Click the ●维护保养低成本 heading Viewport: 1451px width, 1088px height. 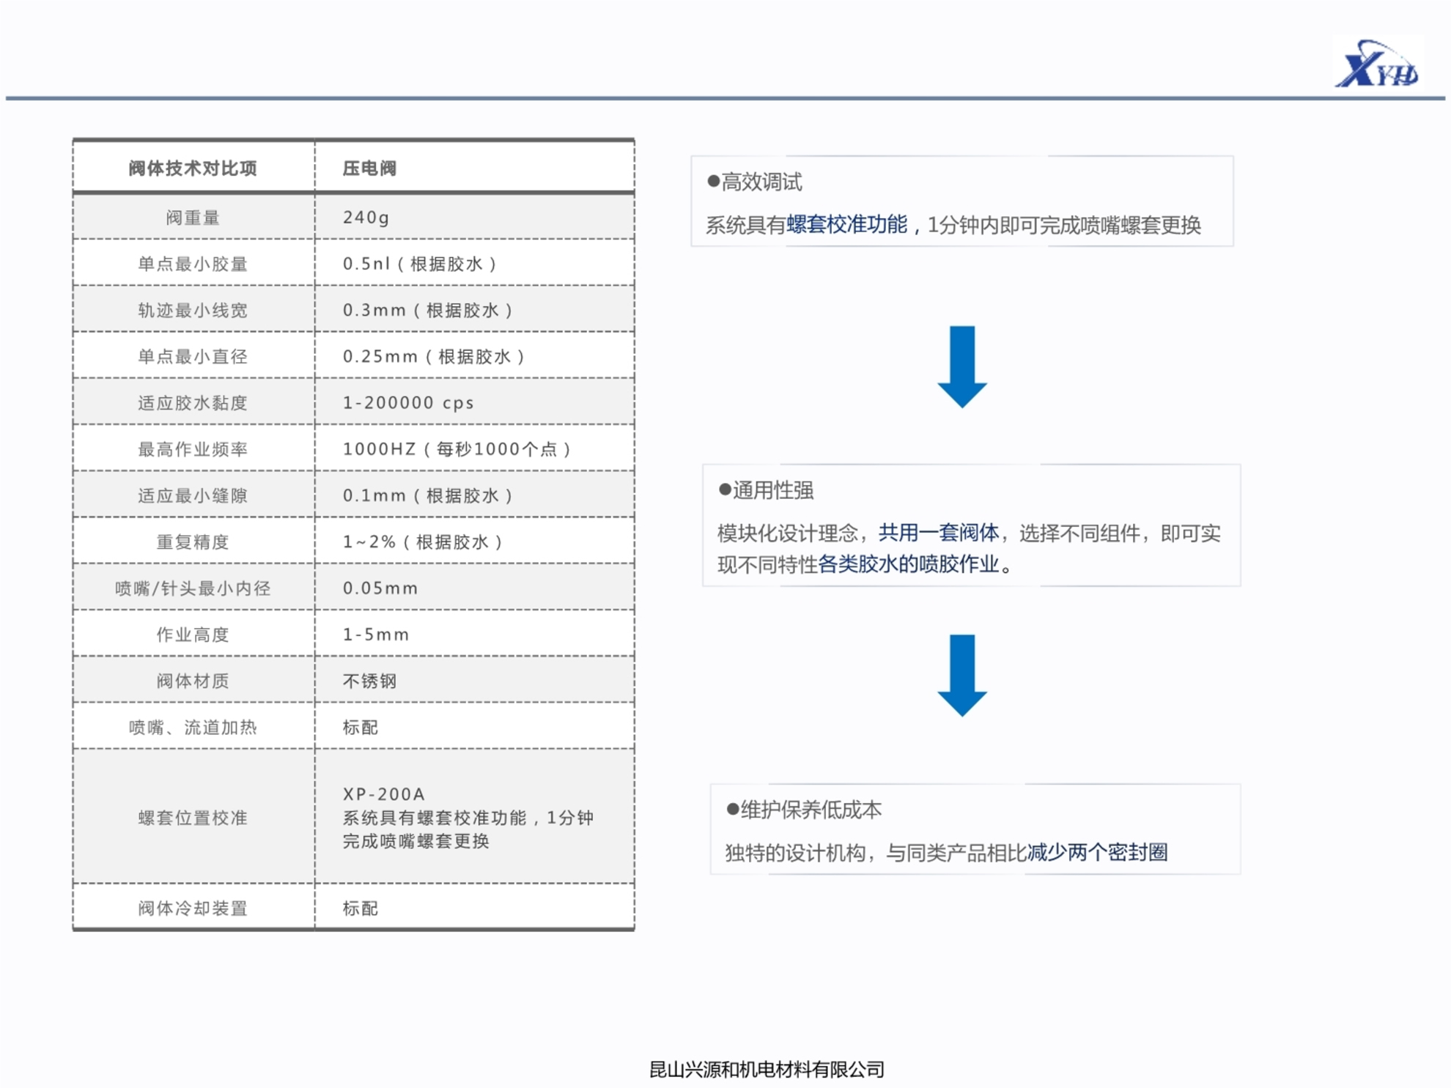click(x=803, y=810)
